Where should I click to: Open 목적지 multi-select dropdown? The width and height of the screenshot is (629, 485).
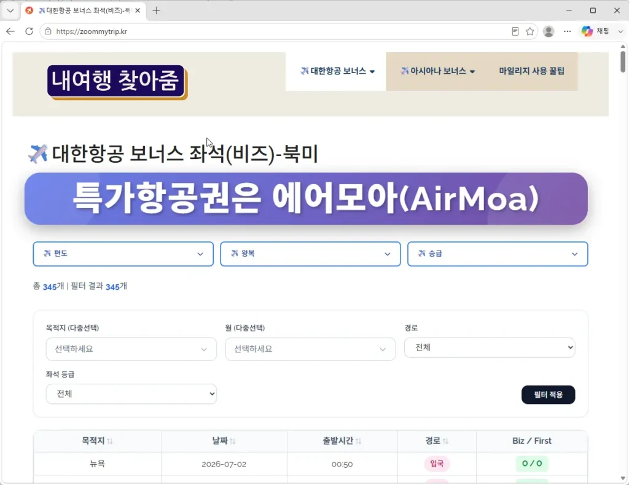(x=131, y=349)
